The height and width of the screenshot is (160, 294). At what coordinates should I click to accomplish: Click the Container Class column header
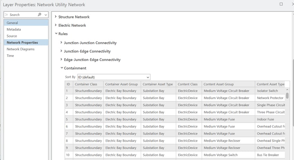[88, 84]
